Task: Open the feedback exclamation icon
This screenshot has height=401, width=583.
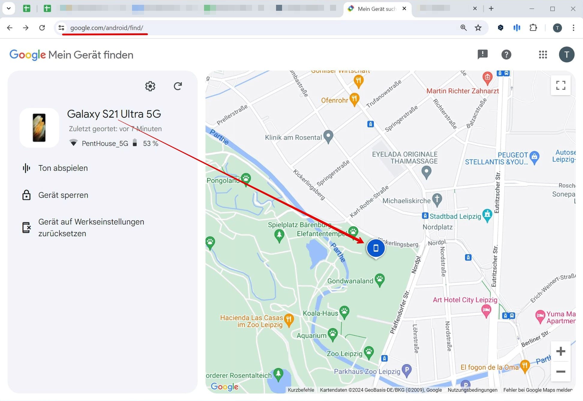Action: click(482, 54)
